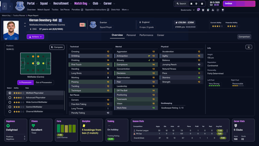This screenshot has width=259, height=146.
Task: Open the player Career tab
Action: 160,35
